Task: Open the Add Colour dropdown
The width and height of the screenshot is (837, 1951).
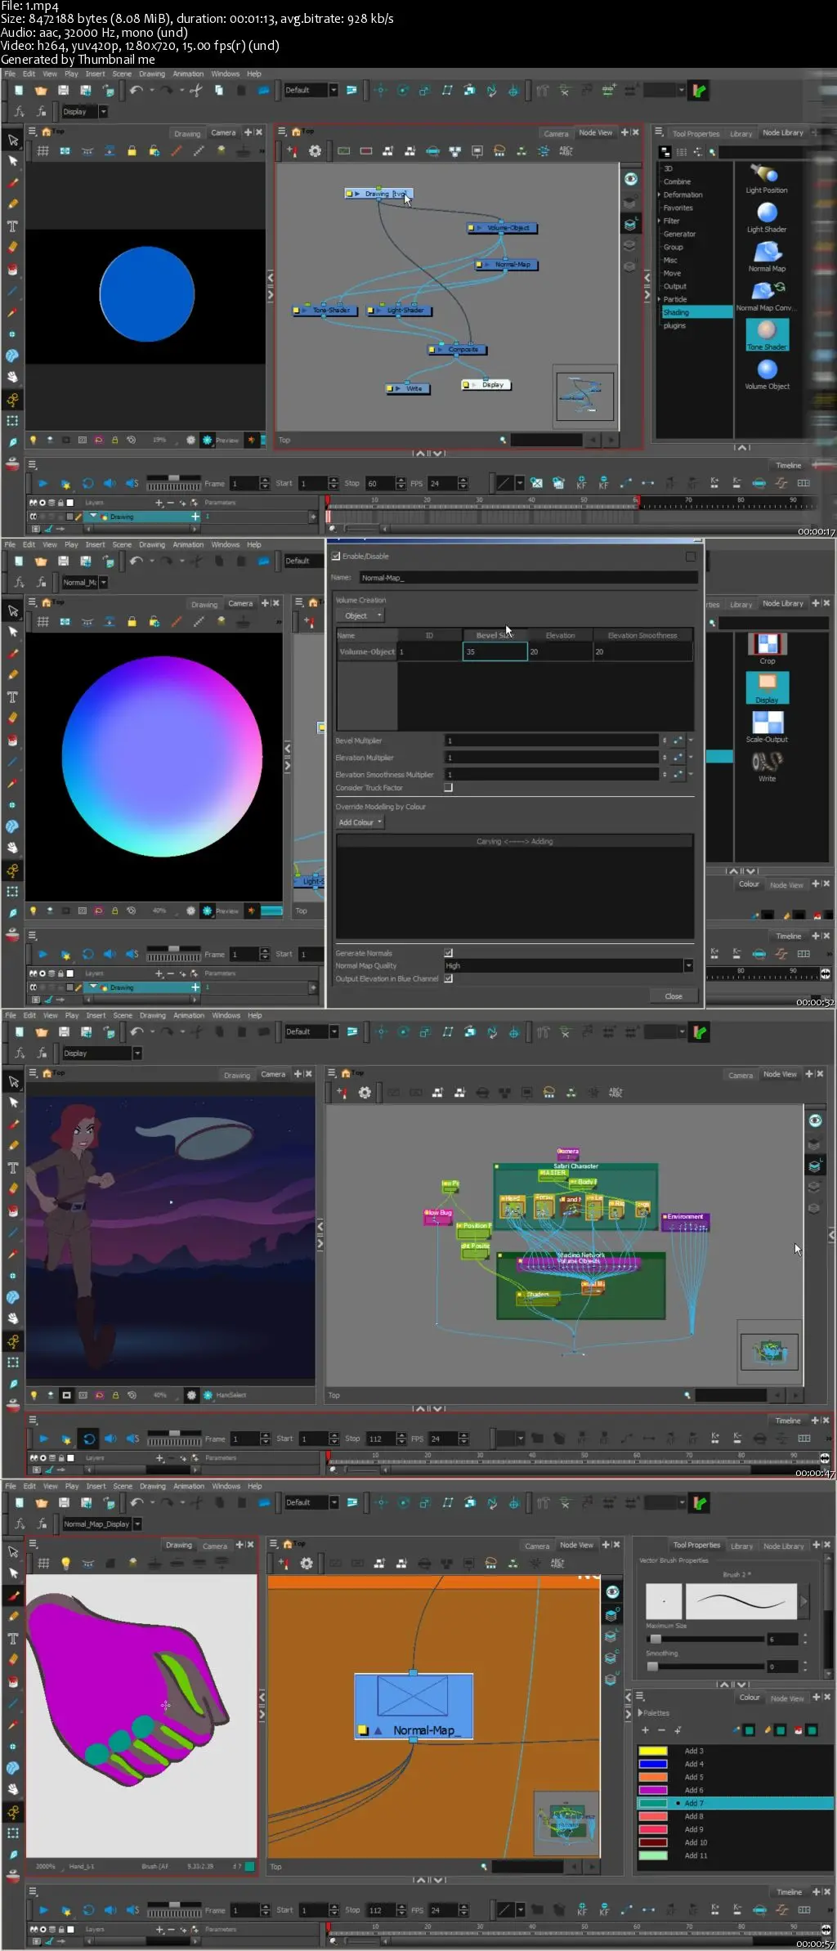Action: point(360,822)
